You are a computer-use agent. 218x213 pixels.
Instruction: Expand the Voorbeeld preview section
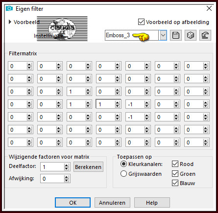[x=10, y=22]
